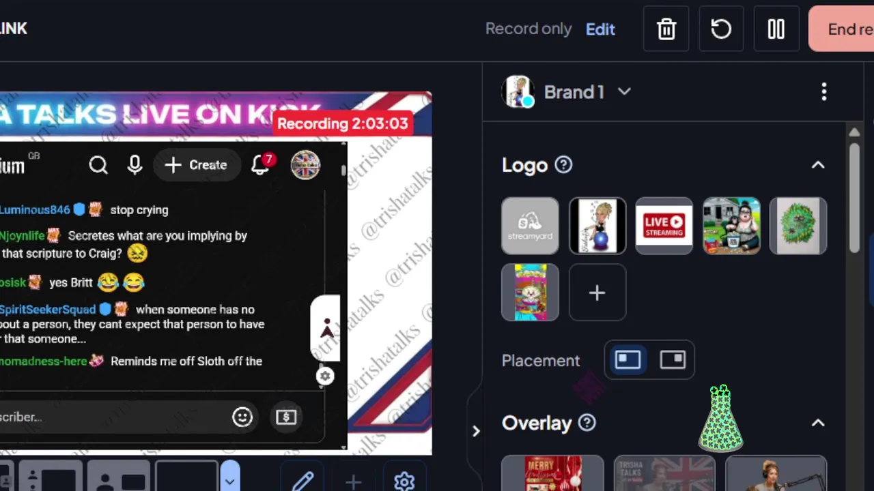The height and width of the screenshot is (491, 874).
Task: Click Luminous846 username in chat
Action: [x=35, y=210]
